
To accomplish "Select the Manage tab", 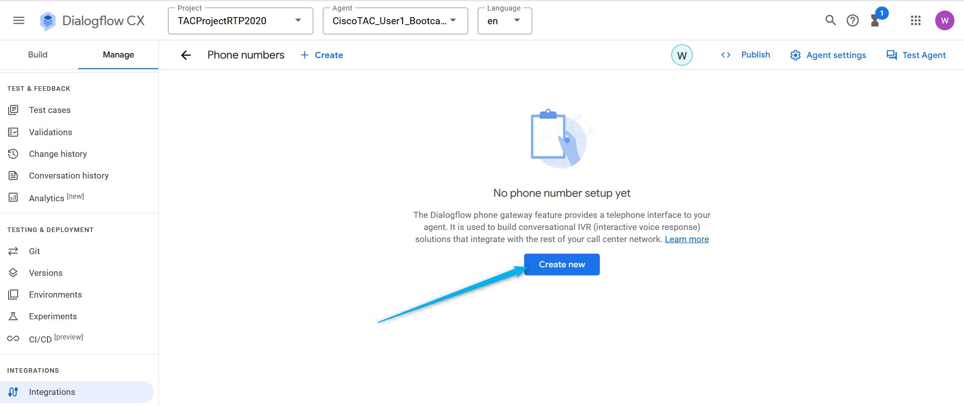I will click(x=119, y=54).
